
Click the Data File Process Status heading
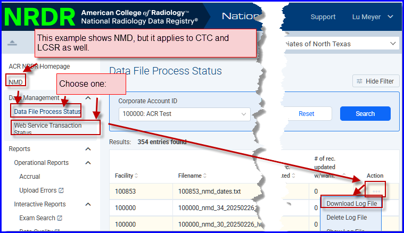[x=166, y=71]
